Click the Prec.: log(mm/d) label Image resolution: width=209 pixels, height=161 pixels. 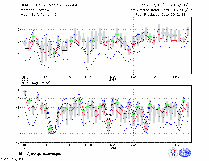(36, 83)
